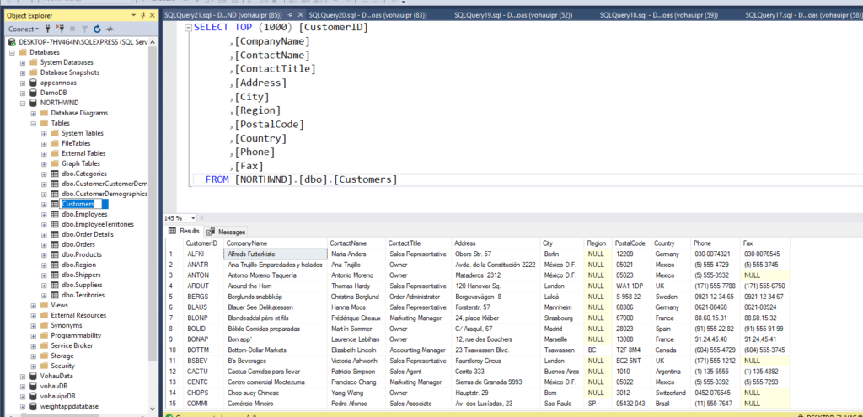The image size is (863, 417).
Task: Switch to the Messages tab
Action: click(x=226, y=232)
